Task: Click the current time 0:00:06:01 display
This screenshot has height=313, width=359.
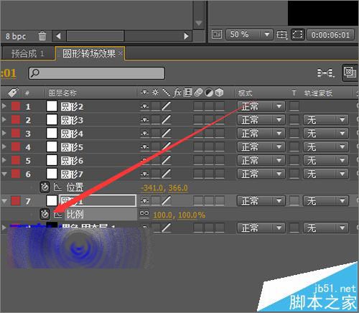Action: click(330, 35)
